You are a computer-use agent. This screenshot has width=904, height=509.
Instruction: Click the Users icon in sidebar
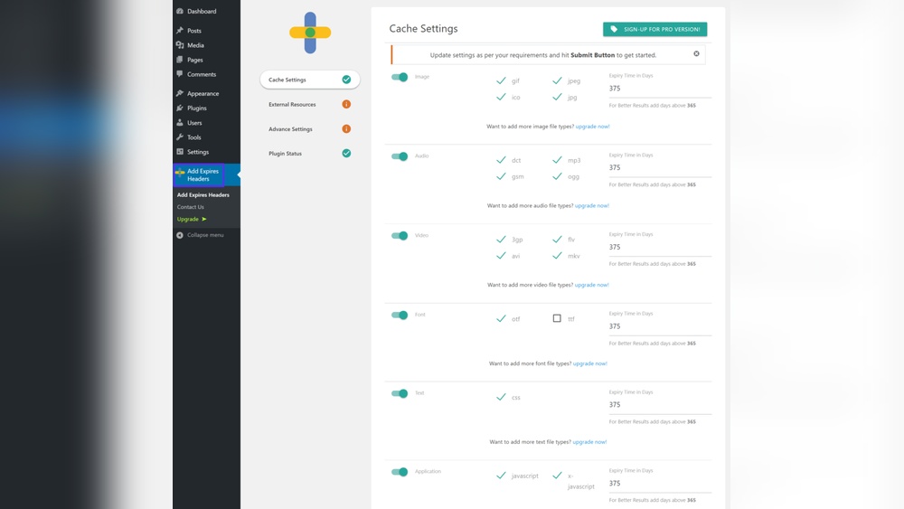pos(180,122)
